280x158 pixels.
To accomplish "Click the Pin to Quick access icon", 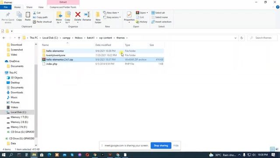I will 8,18.
